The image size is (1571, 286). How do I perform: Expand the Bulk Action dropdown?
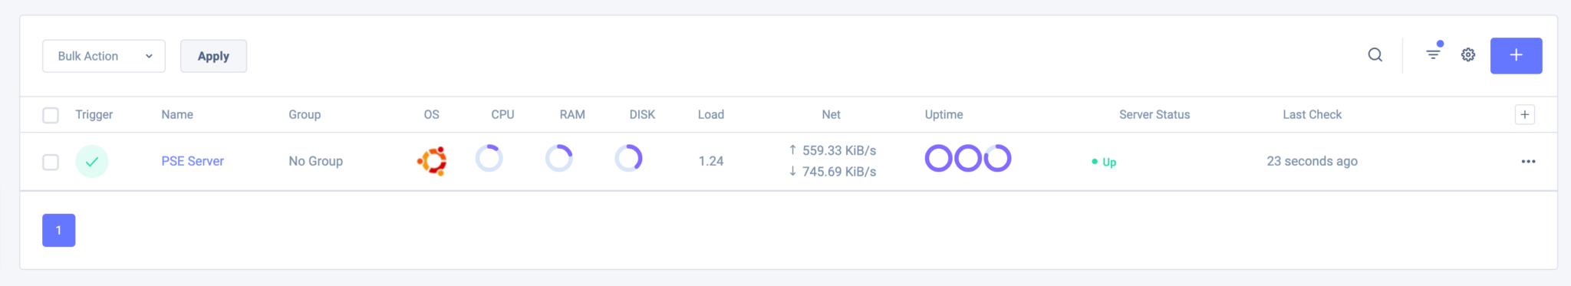[104, 56]
